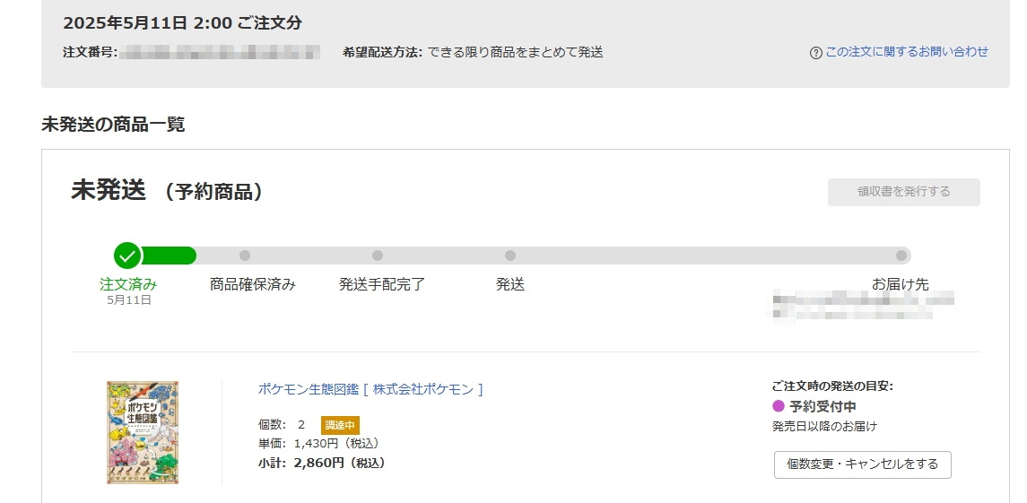
Task: Click the orange 調達中 status badge
Action: (x=340, y=425)
